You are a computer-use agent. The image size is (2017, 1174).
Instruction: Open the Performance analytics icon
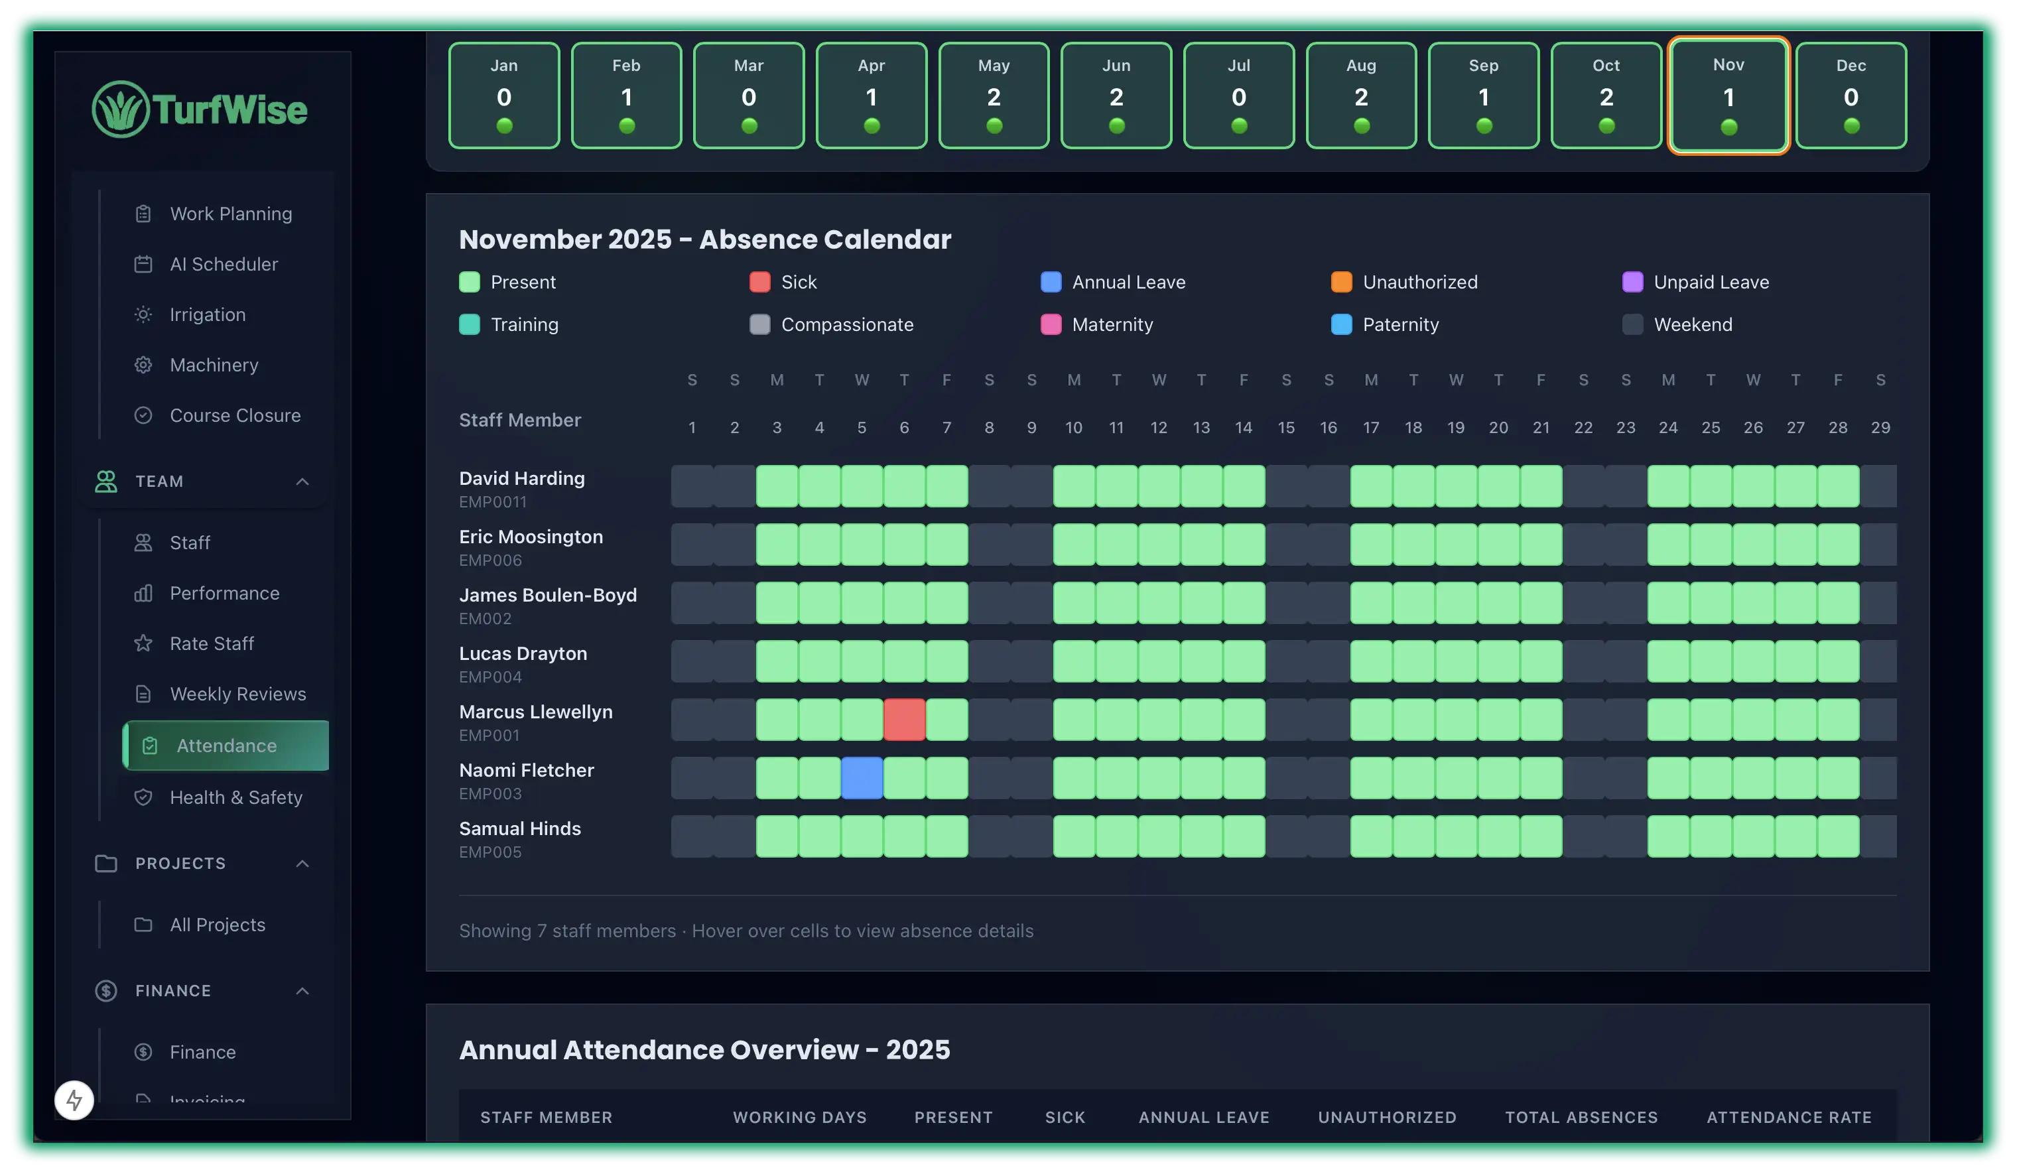click(144, 593)
